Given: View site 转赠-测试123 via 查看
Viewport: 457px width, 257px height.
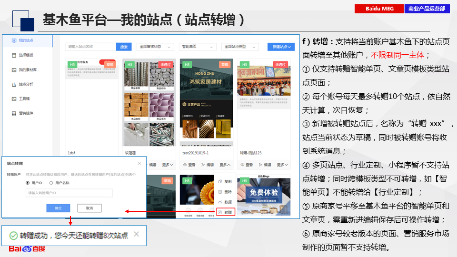Looking at the screenshot, I should click(x=247, y=165).
